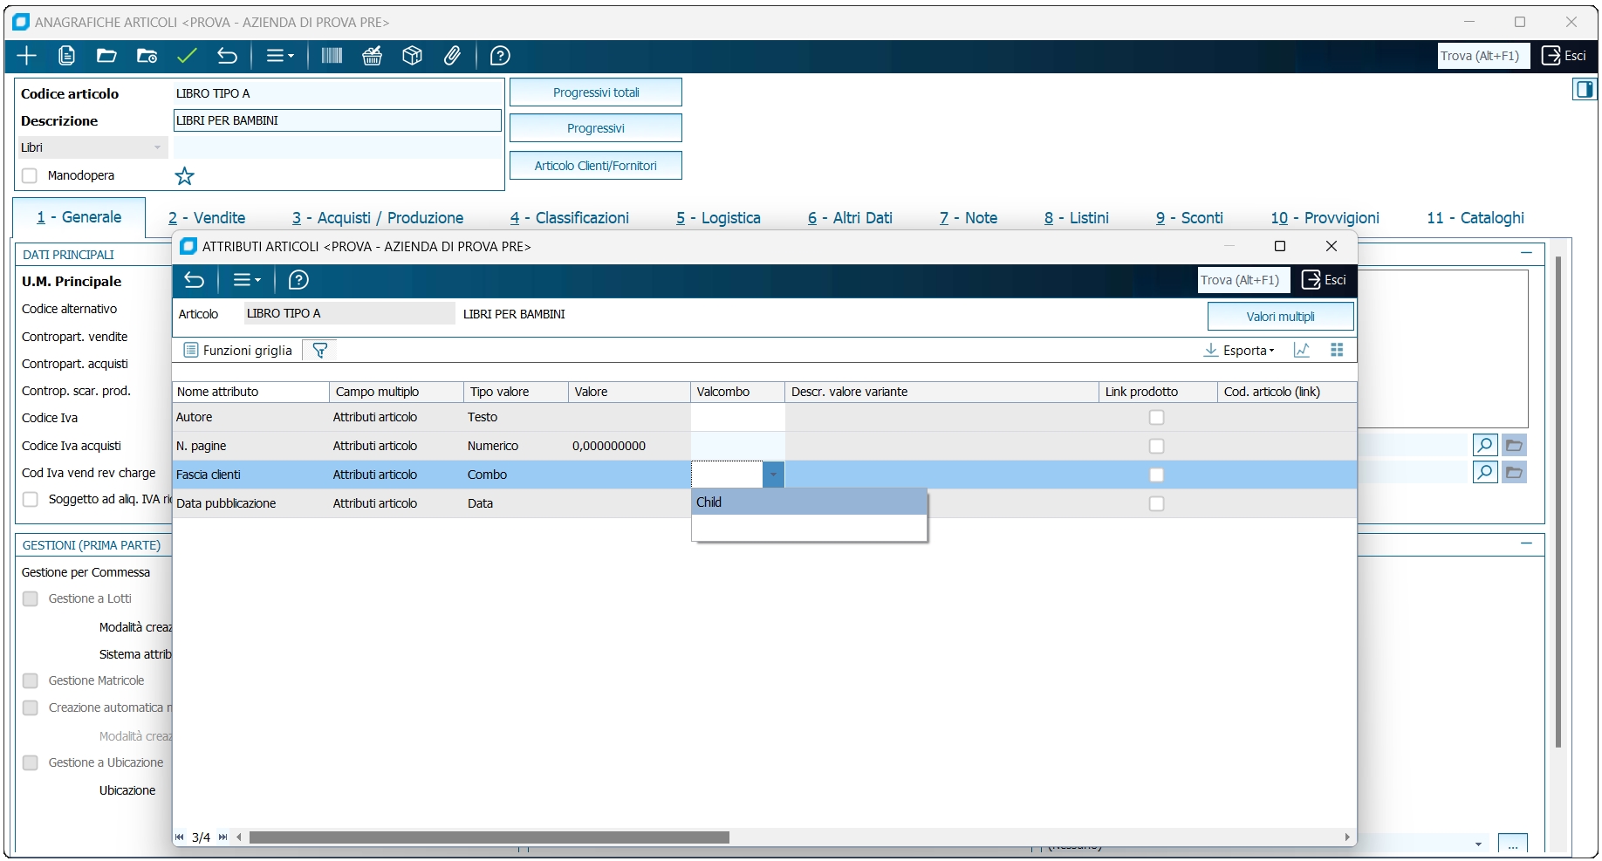
Task: Click the main window vertical scrollbar
Action: pos(1557,502)
